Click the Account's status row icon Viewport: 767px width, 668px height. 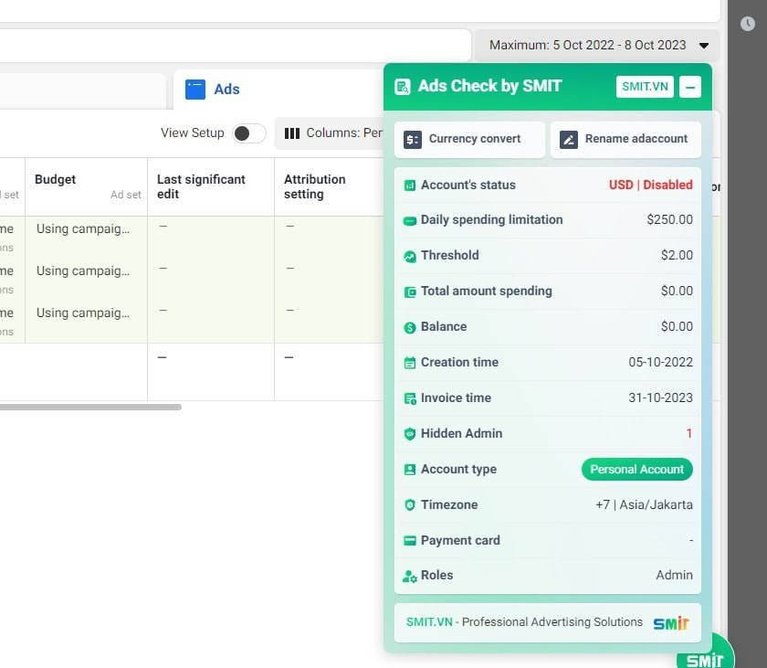(409, 186)
